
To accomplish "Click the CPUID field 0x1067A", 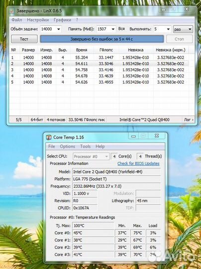I will pyautogui.click(x=85, y=208).
